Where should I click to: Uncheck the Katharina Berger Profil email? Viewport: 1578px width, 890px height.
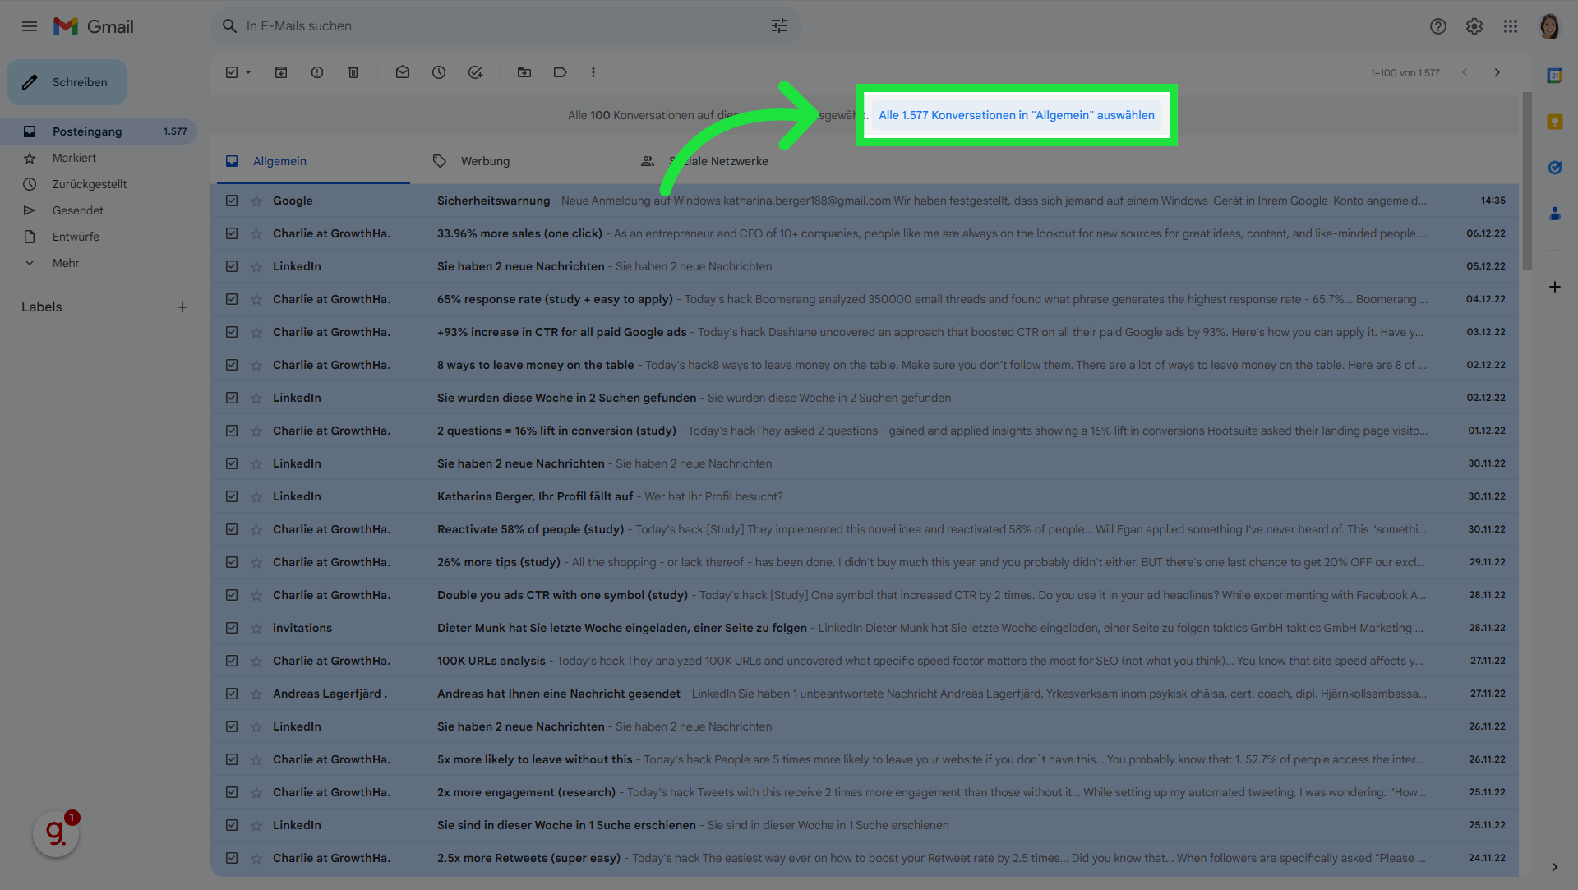[232, 496]
